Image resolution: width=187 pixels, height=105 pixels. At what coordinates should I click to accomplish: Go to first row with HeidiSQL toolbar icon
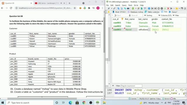pos(152,8)
